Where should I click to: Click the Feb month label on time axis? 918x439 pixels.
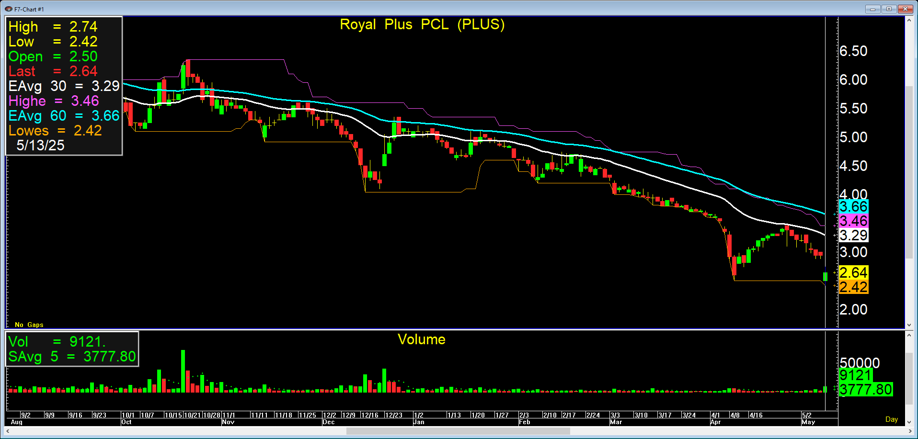pos(525,422)
